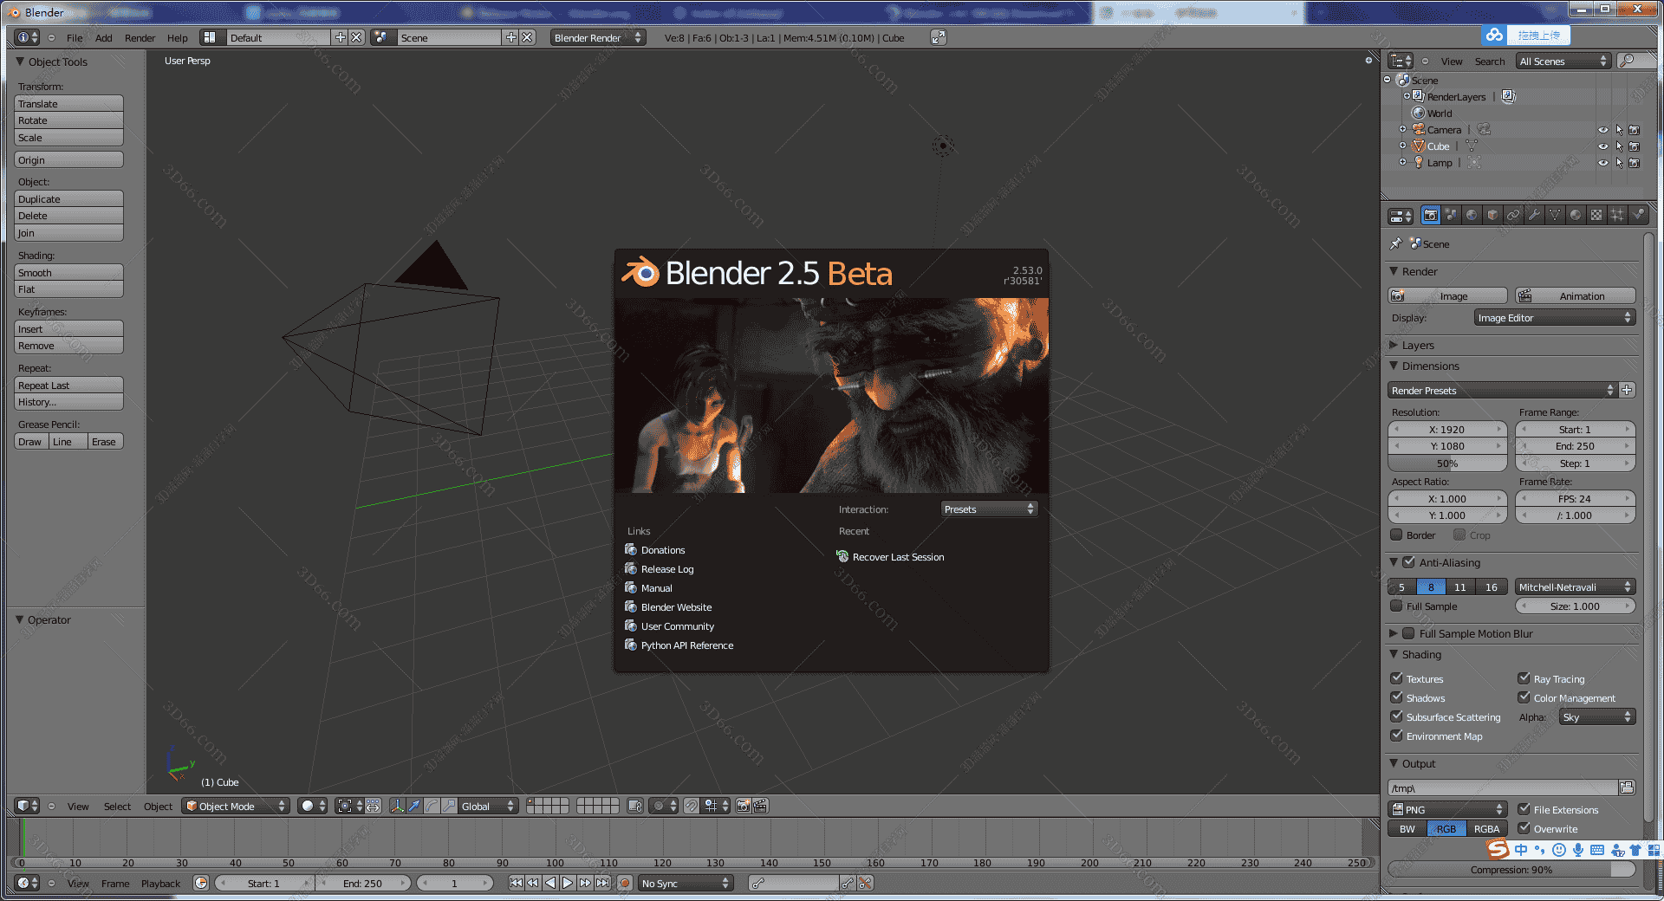This screenshot has width=1664, height=901.
Task: Open the Object Mode dropdown
Action: (236, 806)
